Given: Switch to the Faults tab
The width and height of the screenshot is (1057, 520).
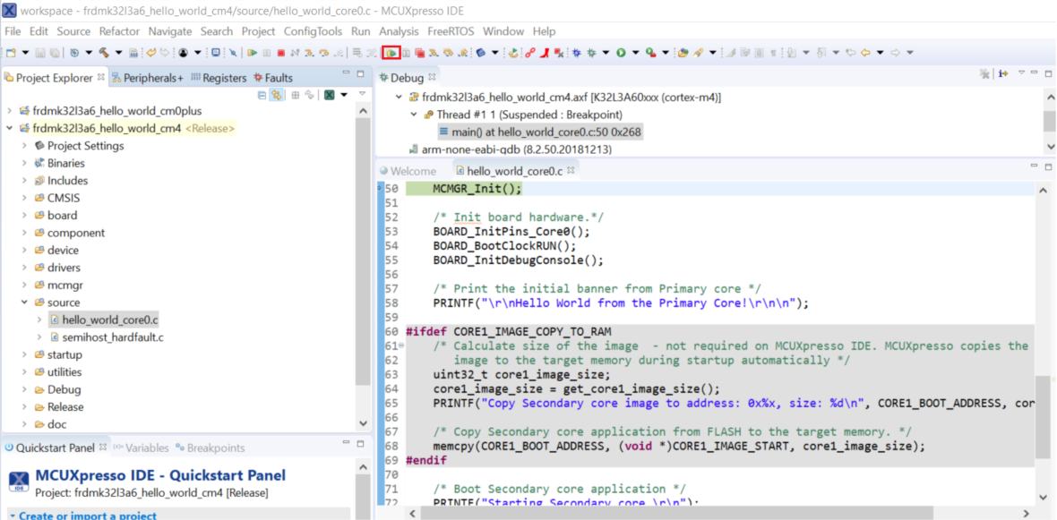Looking at the screenshot, I should [x=273, y=78].
